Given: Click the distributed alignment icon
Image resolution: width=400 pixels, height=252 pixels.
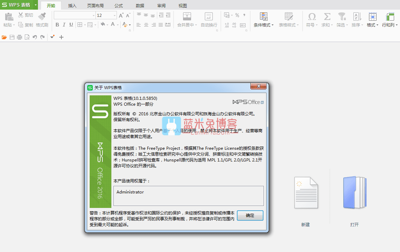Looking at the screenshot, I should [x=168, y=25].
